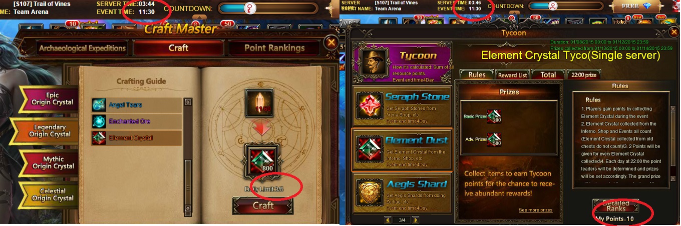Click the red Craft button

click(263, 205)
